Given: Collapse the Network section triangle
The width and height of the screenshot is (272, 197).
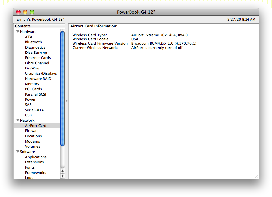Looking at the screenshot, I should tap(18, 120).
